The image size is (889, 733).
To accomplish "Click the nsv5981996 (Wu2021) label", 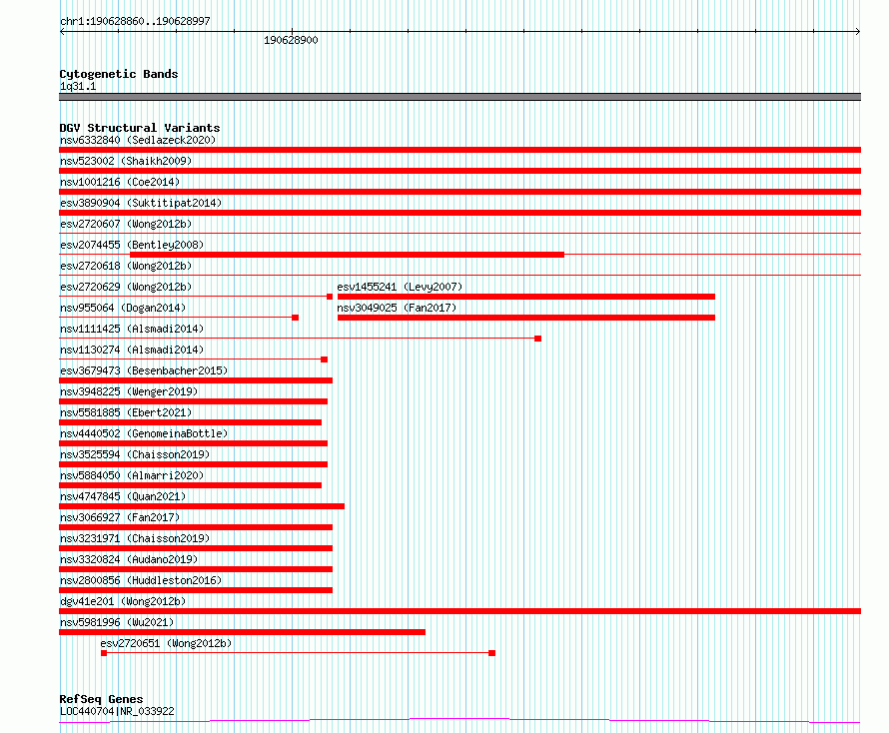I will [117, 622].
